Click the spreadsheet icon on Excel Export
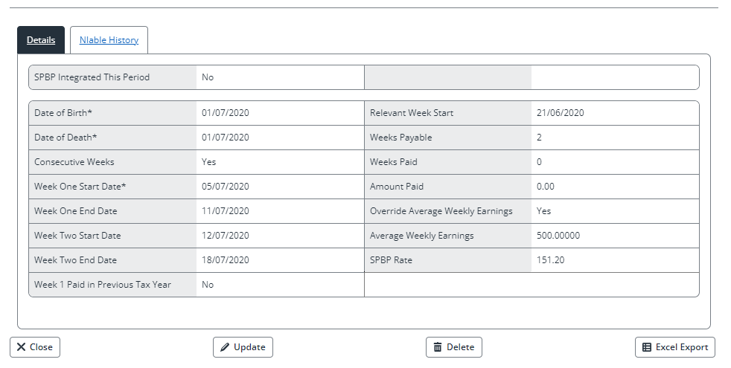Image resolution: width=731 pixels, height=368 pixels. [647, 347]
